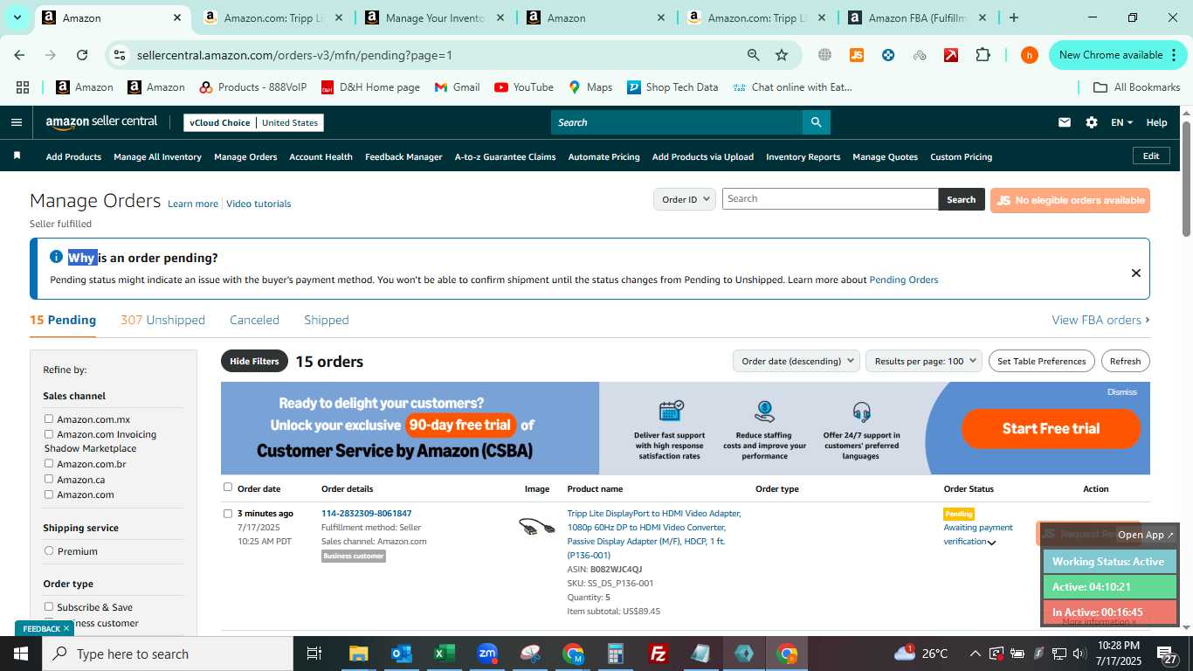
Task: Click the order search input field
Action: point(830,199)
